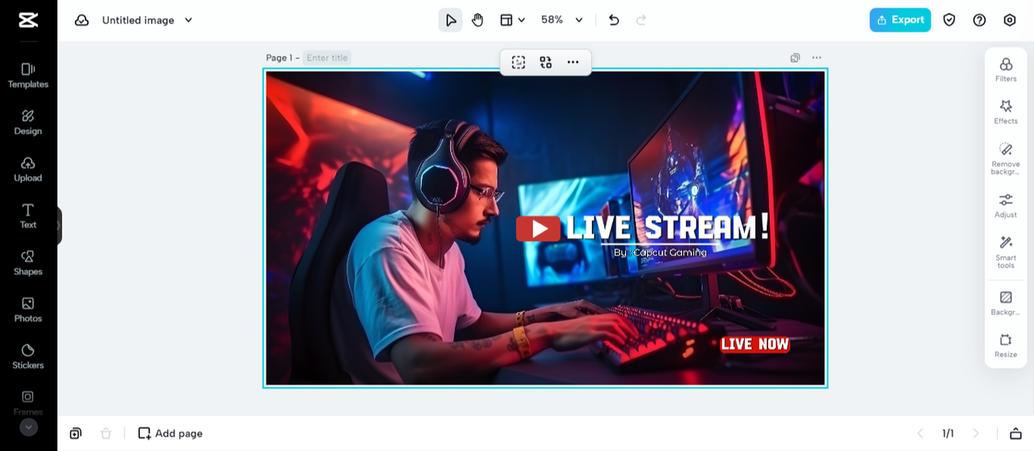Open Smart tools
Viewport: 1034px width, 451px height.
(x=1006, y=252)
